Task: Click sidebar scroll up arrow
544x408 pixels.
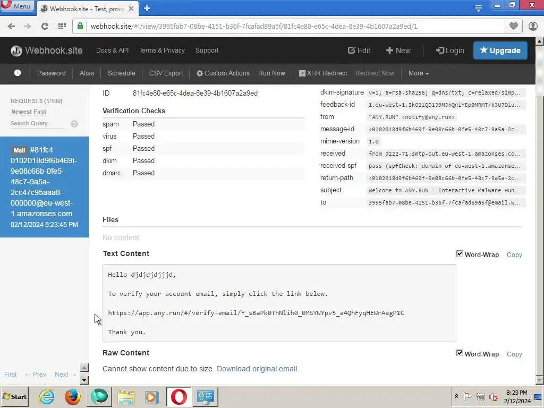Action: tap(84, 368)
